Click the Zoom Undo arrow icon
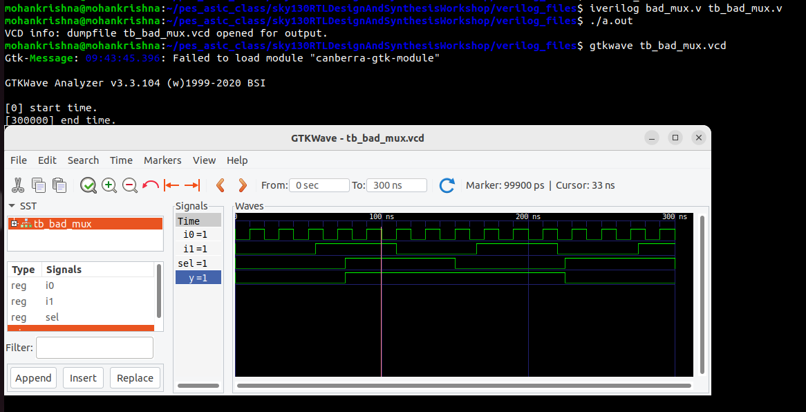This screenshot has width=806, height=412. click(151, 185)
